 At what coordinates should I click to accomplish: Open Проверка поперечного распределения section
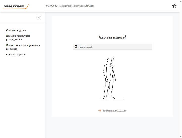coord(18,38)
